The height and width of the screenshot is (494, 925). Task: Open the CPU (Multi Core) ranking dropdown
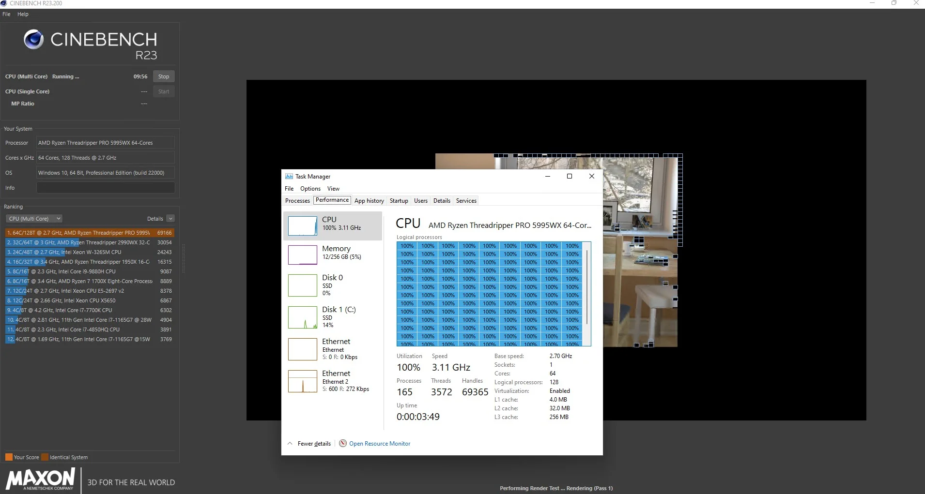[35, 219]
